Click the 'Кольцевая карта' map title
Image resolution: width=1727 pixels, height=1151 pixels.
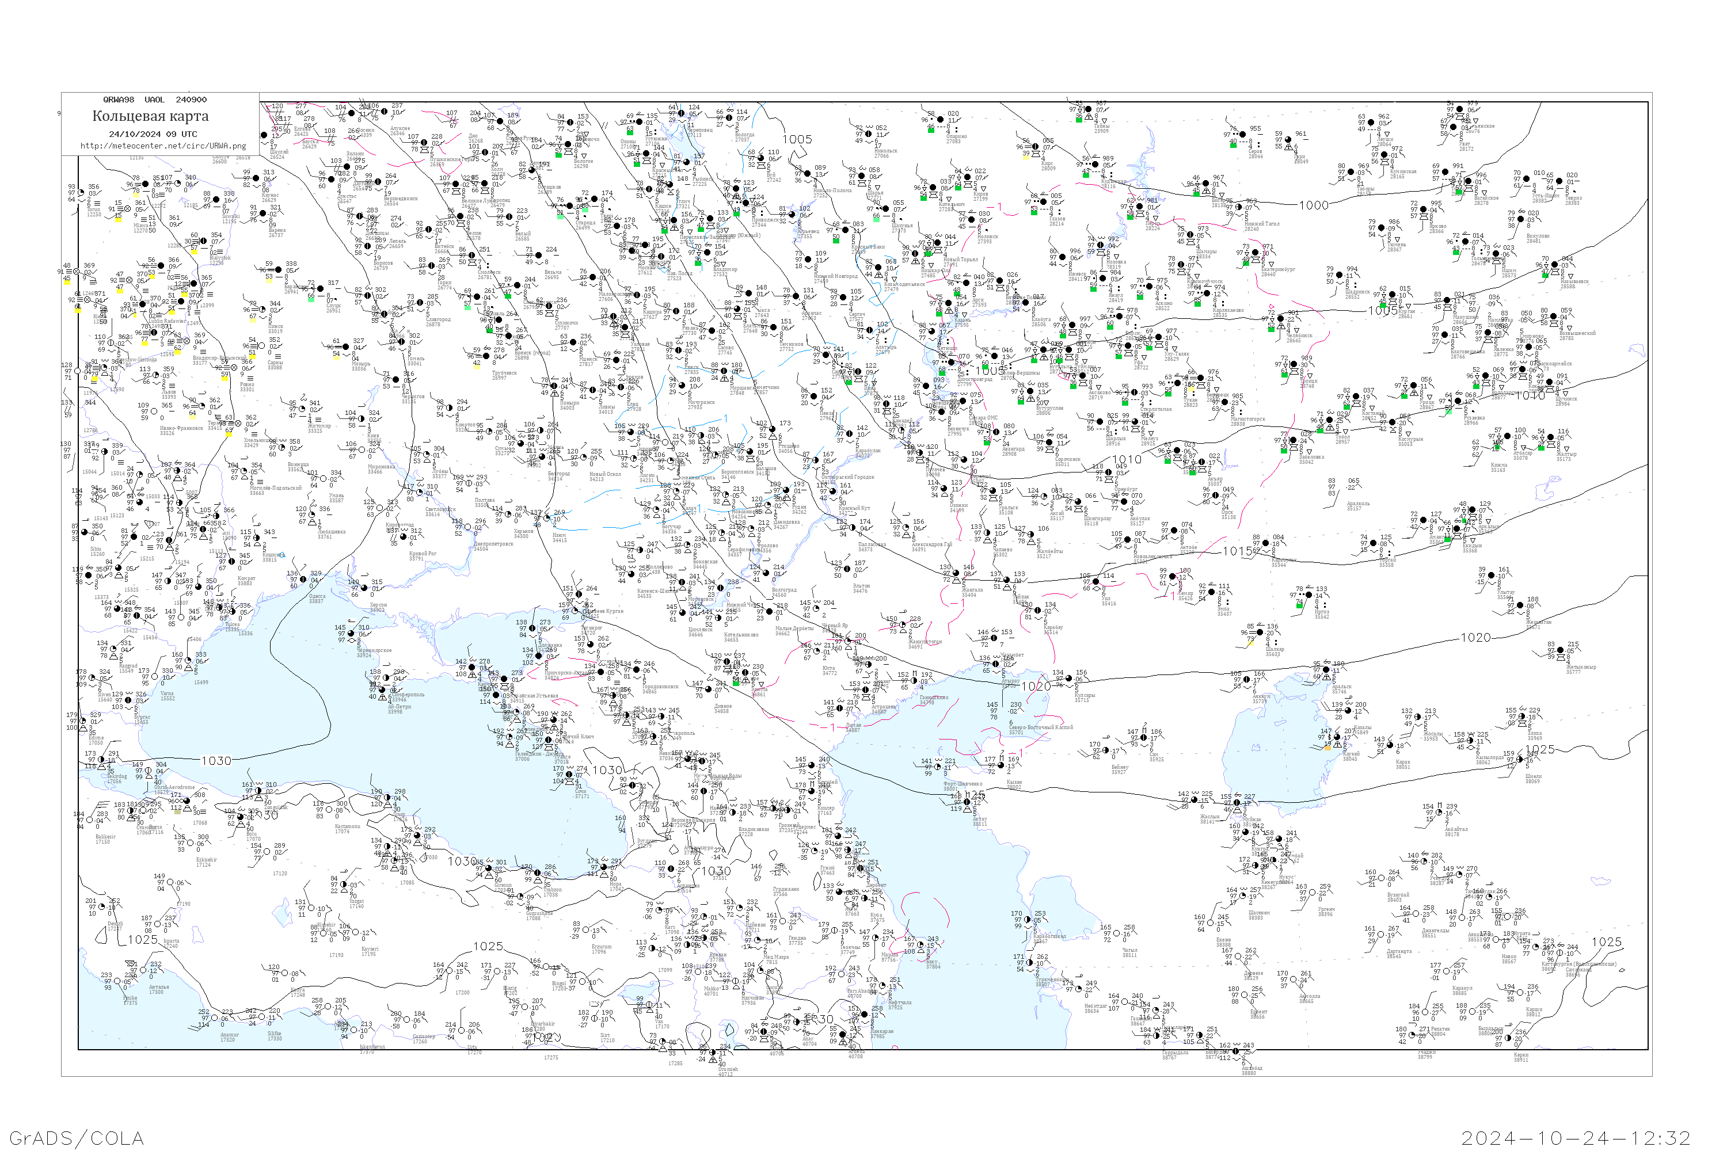[150, 116]
